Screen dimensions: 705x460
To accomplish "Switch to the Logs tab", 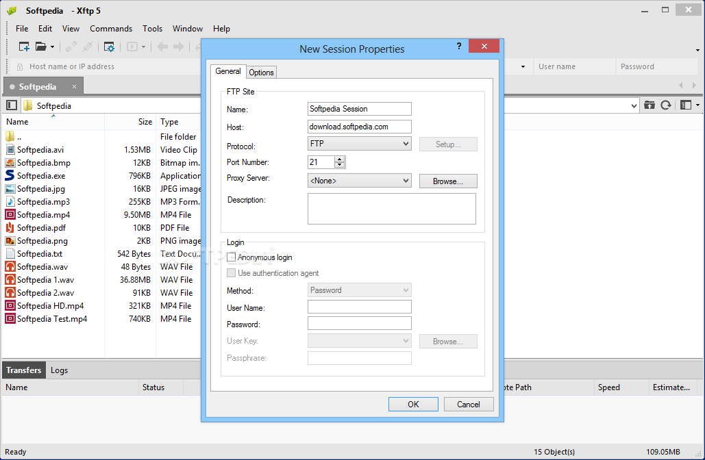I will (59, 370).
